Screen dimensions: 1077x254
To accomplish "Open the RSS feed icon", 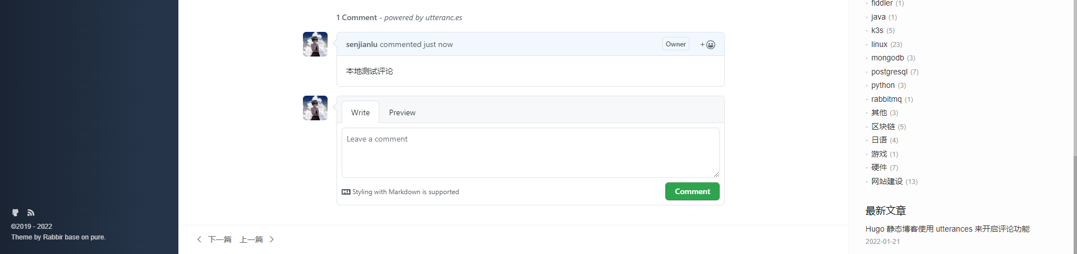I will pyautogui.click(x=31, y=213).
